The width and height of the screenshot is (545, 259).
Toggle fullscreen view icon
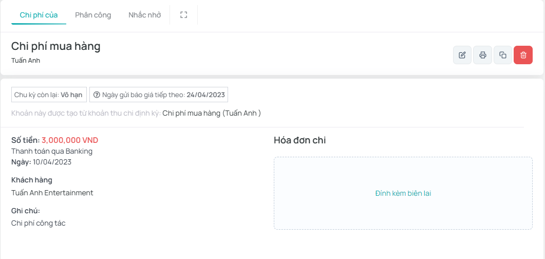[x=183, y=15]
